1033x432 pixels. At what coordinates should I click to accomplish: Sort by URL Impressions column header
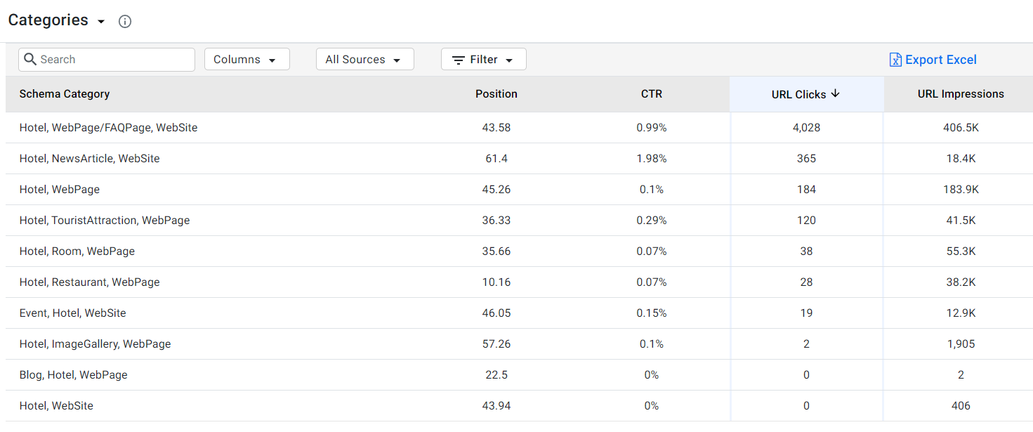961,93
